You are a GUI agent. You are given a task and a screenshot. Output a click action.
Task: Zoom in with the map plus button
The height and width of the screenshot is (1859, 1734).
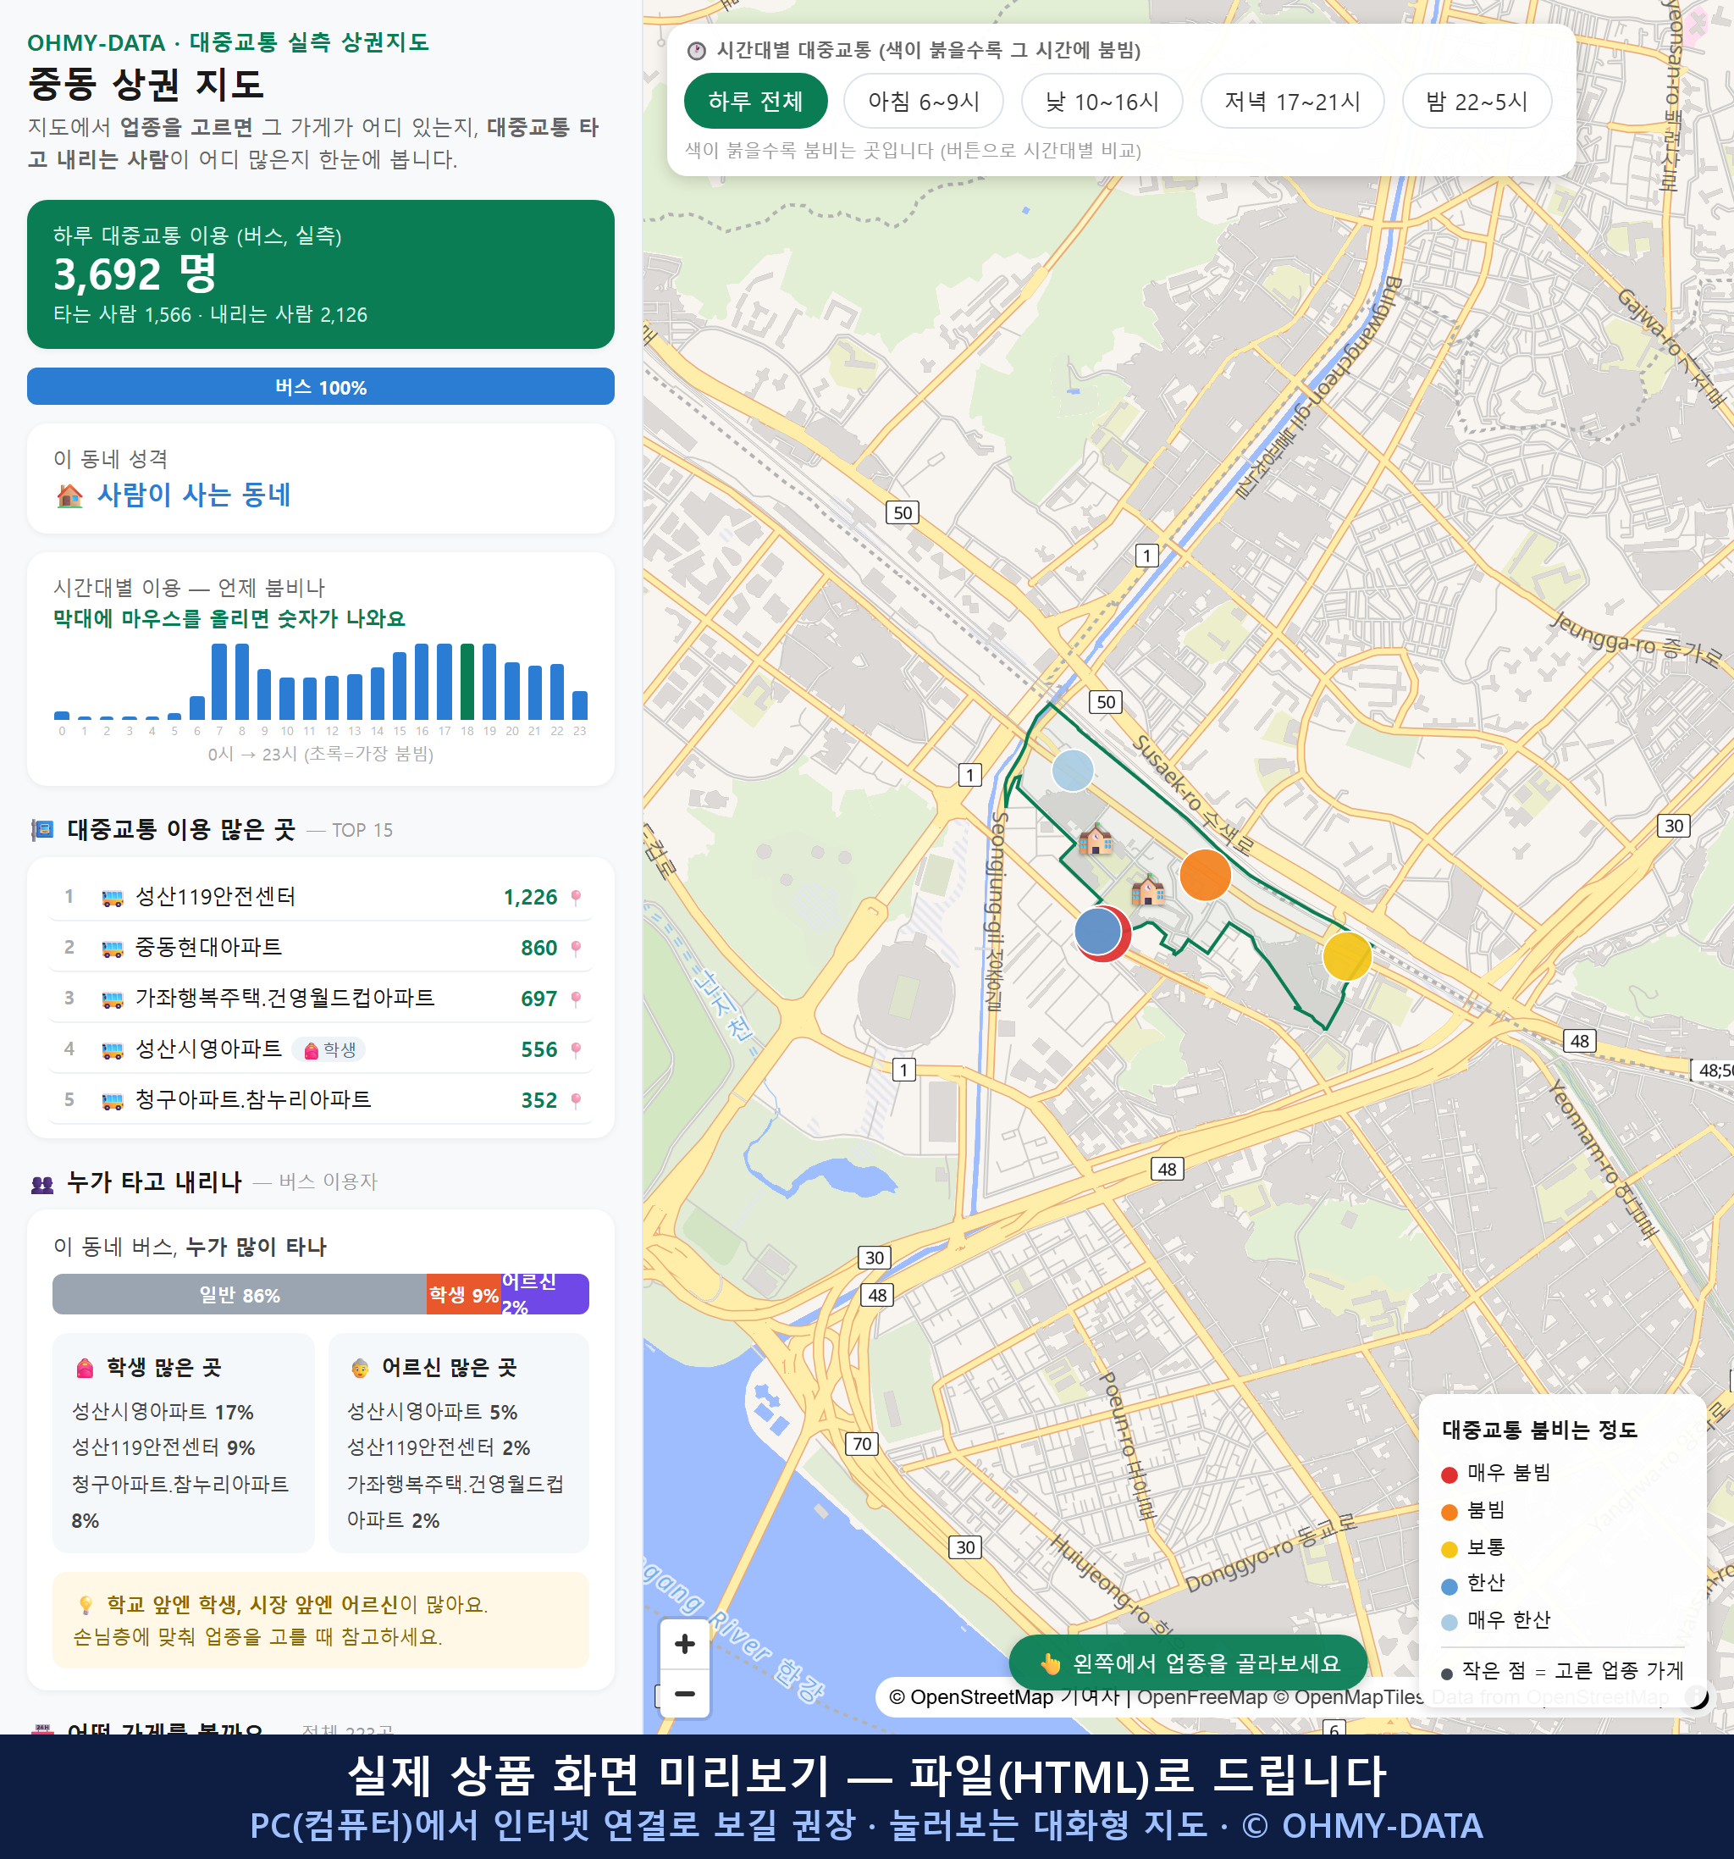coord(684,1644)
